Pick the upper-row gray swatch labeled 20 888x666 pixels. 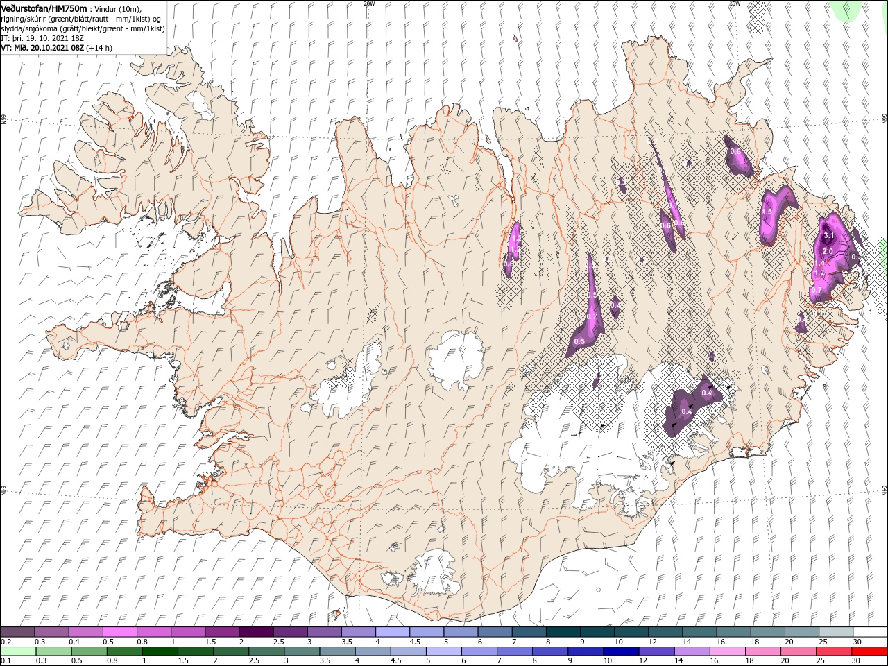click(x=802, y=632)
